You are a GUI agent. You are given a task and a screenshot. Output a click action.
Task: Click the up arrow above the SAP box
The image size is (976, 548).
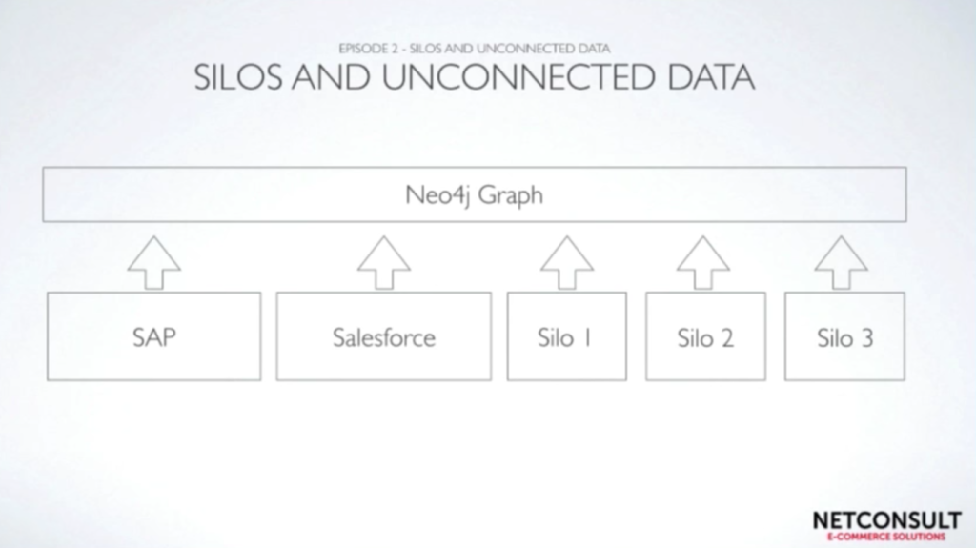point(154,263)
